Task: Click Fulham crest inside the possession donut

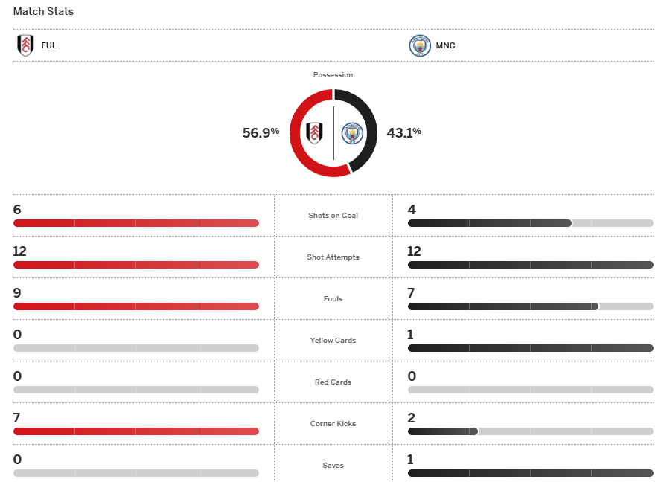Action: (x=315, y=133)
